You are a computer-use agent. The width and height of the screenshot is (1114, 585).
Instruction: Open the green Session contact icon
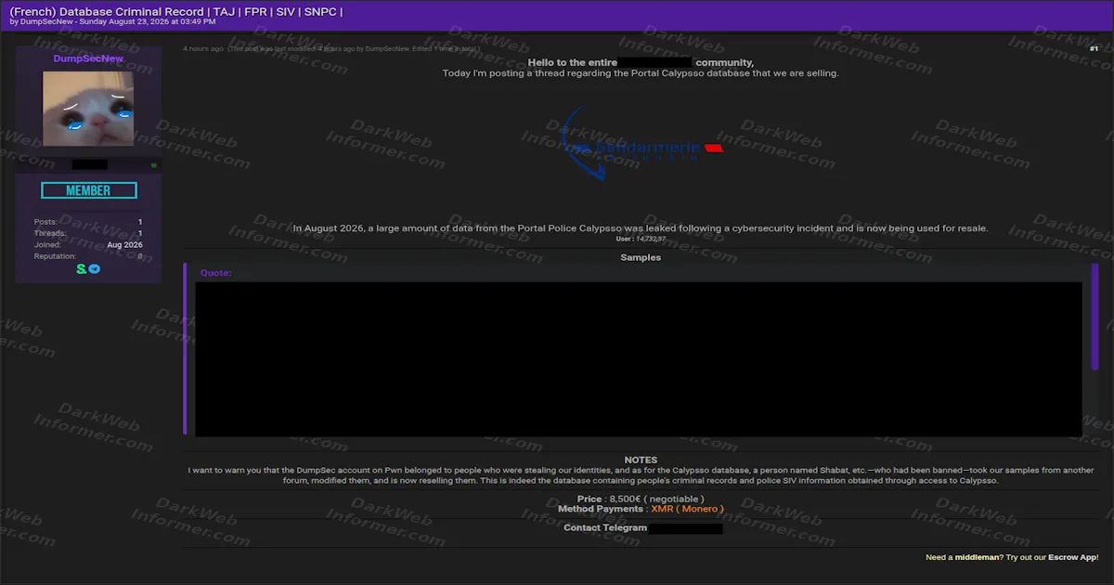[x=82, y=269]
